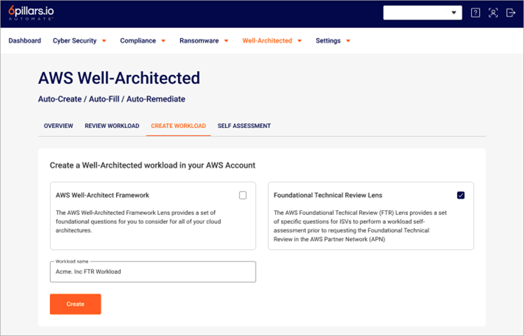Open the SELF ASSESSMENT tab
Image resolution: width=524 pixels, height=336 pixels.
(x=244, y=126)
